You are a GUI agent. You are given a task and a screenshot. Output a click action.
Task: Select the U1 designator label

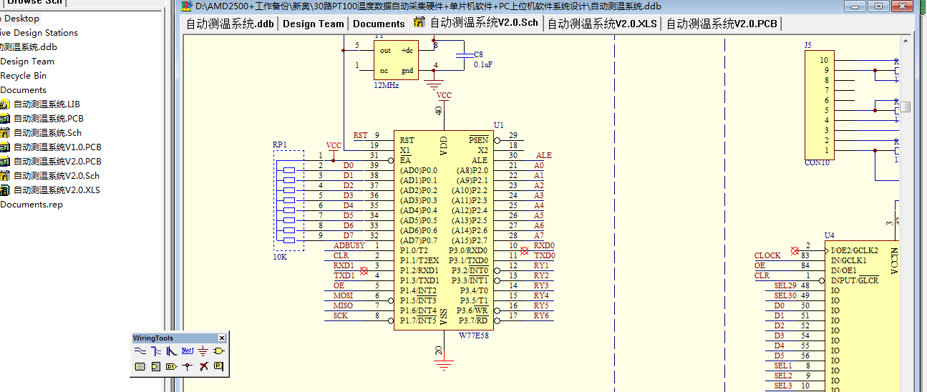[x=499, y=125]
